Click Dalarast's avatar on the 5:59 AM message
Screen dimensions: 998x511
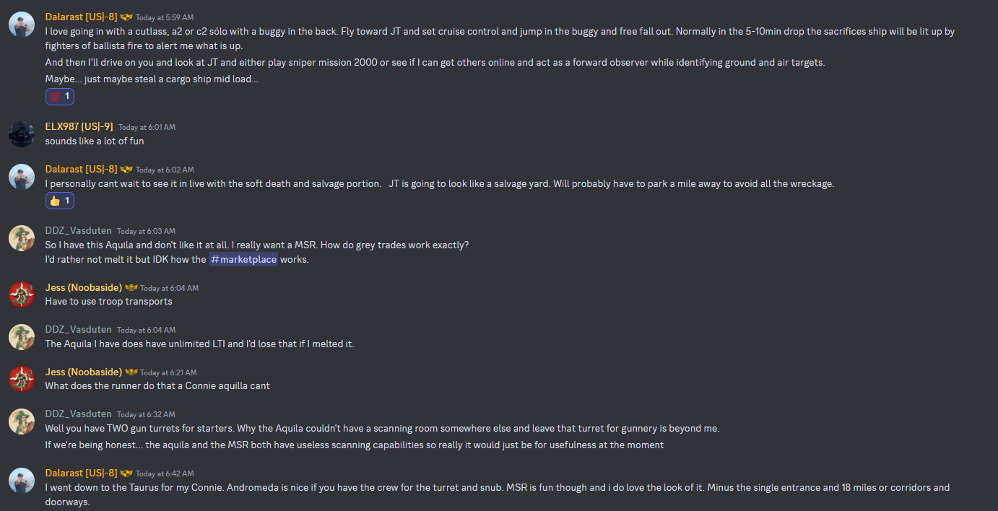[22, 24]
